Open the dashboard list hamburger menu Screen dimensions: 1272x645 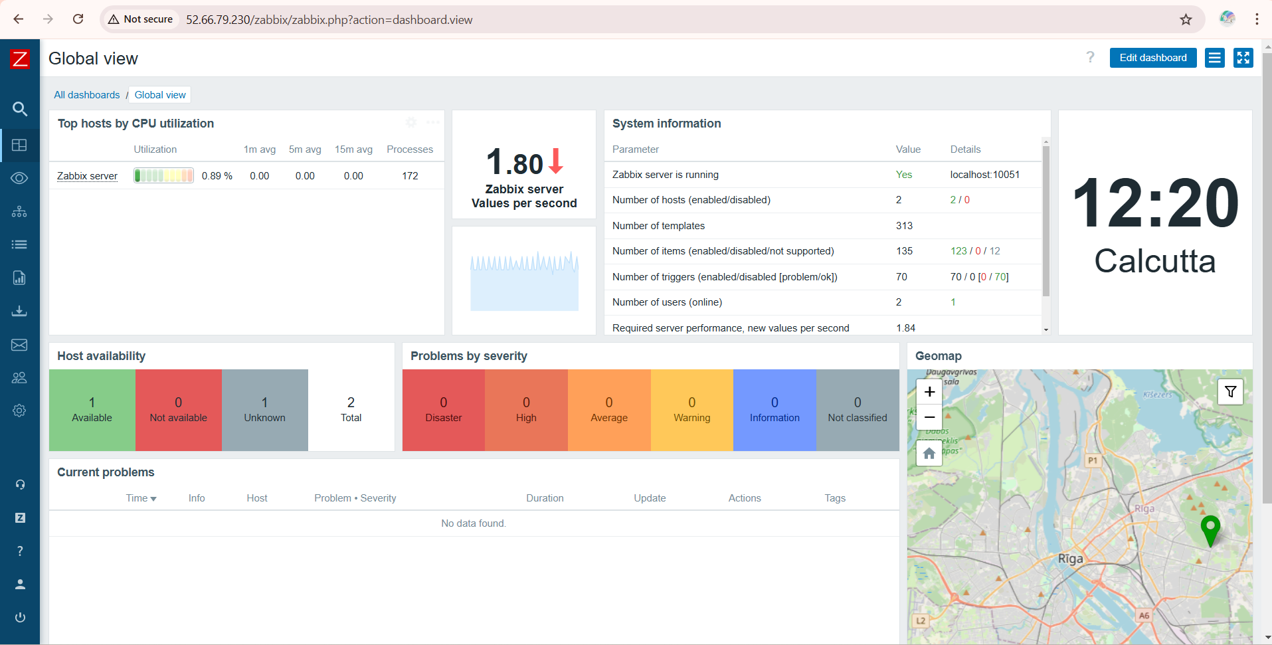(x=1214, y=58)
